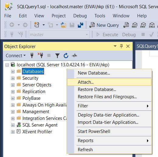The width and height of the screenshot is (158, 157).
Task: Click the New Query button
Action: pos(104,25)
